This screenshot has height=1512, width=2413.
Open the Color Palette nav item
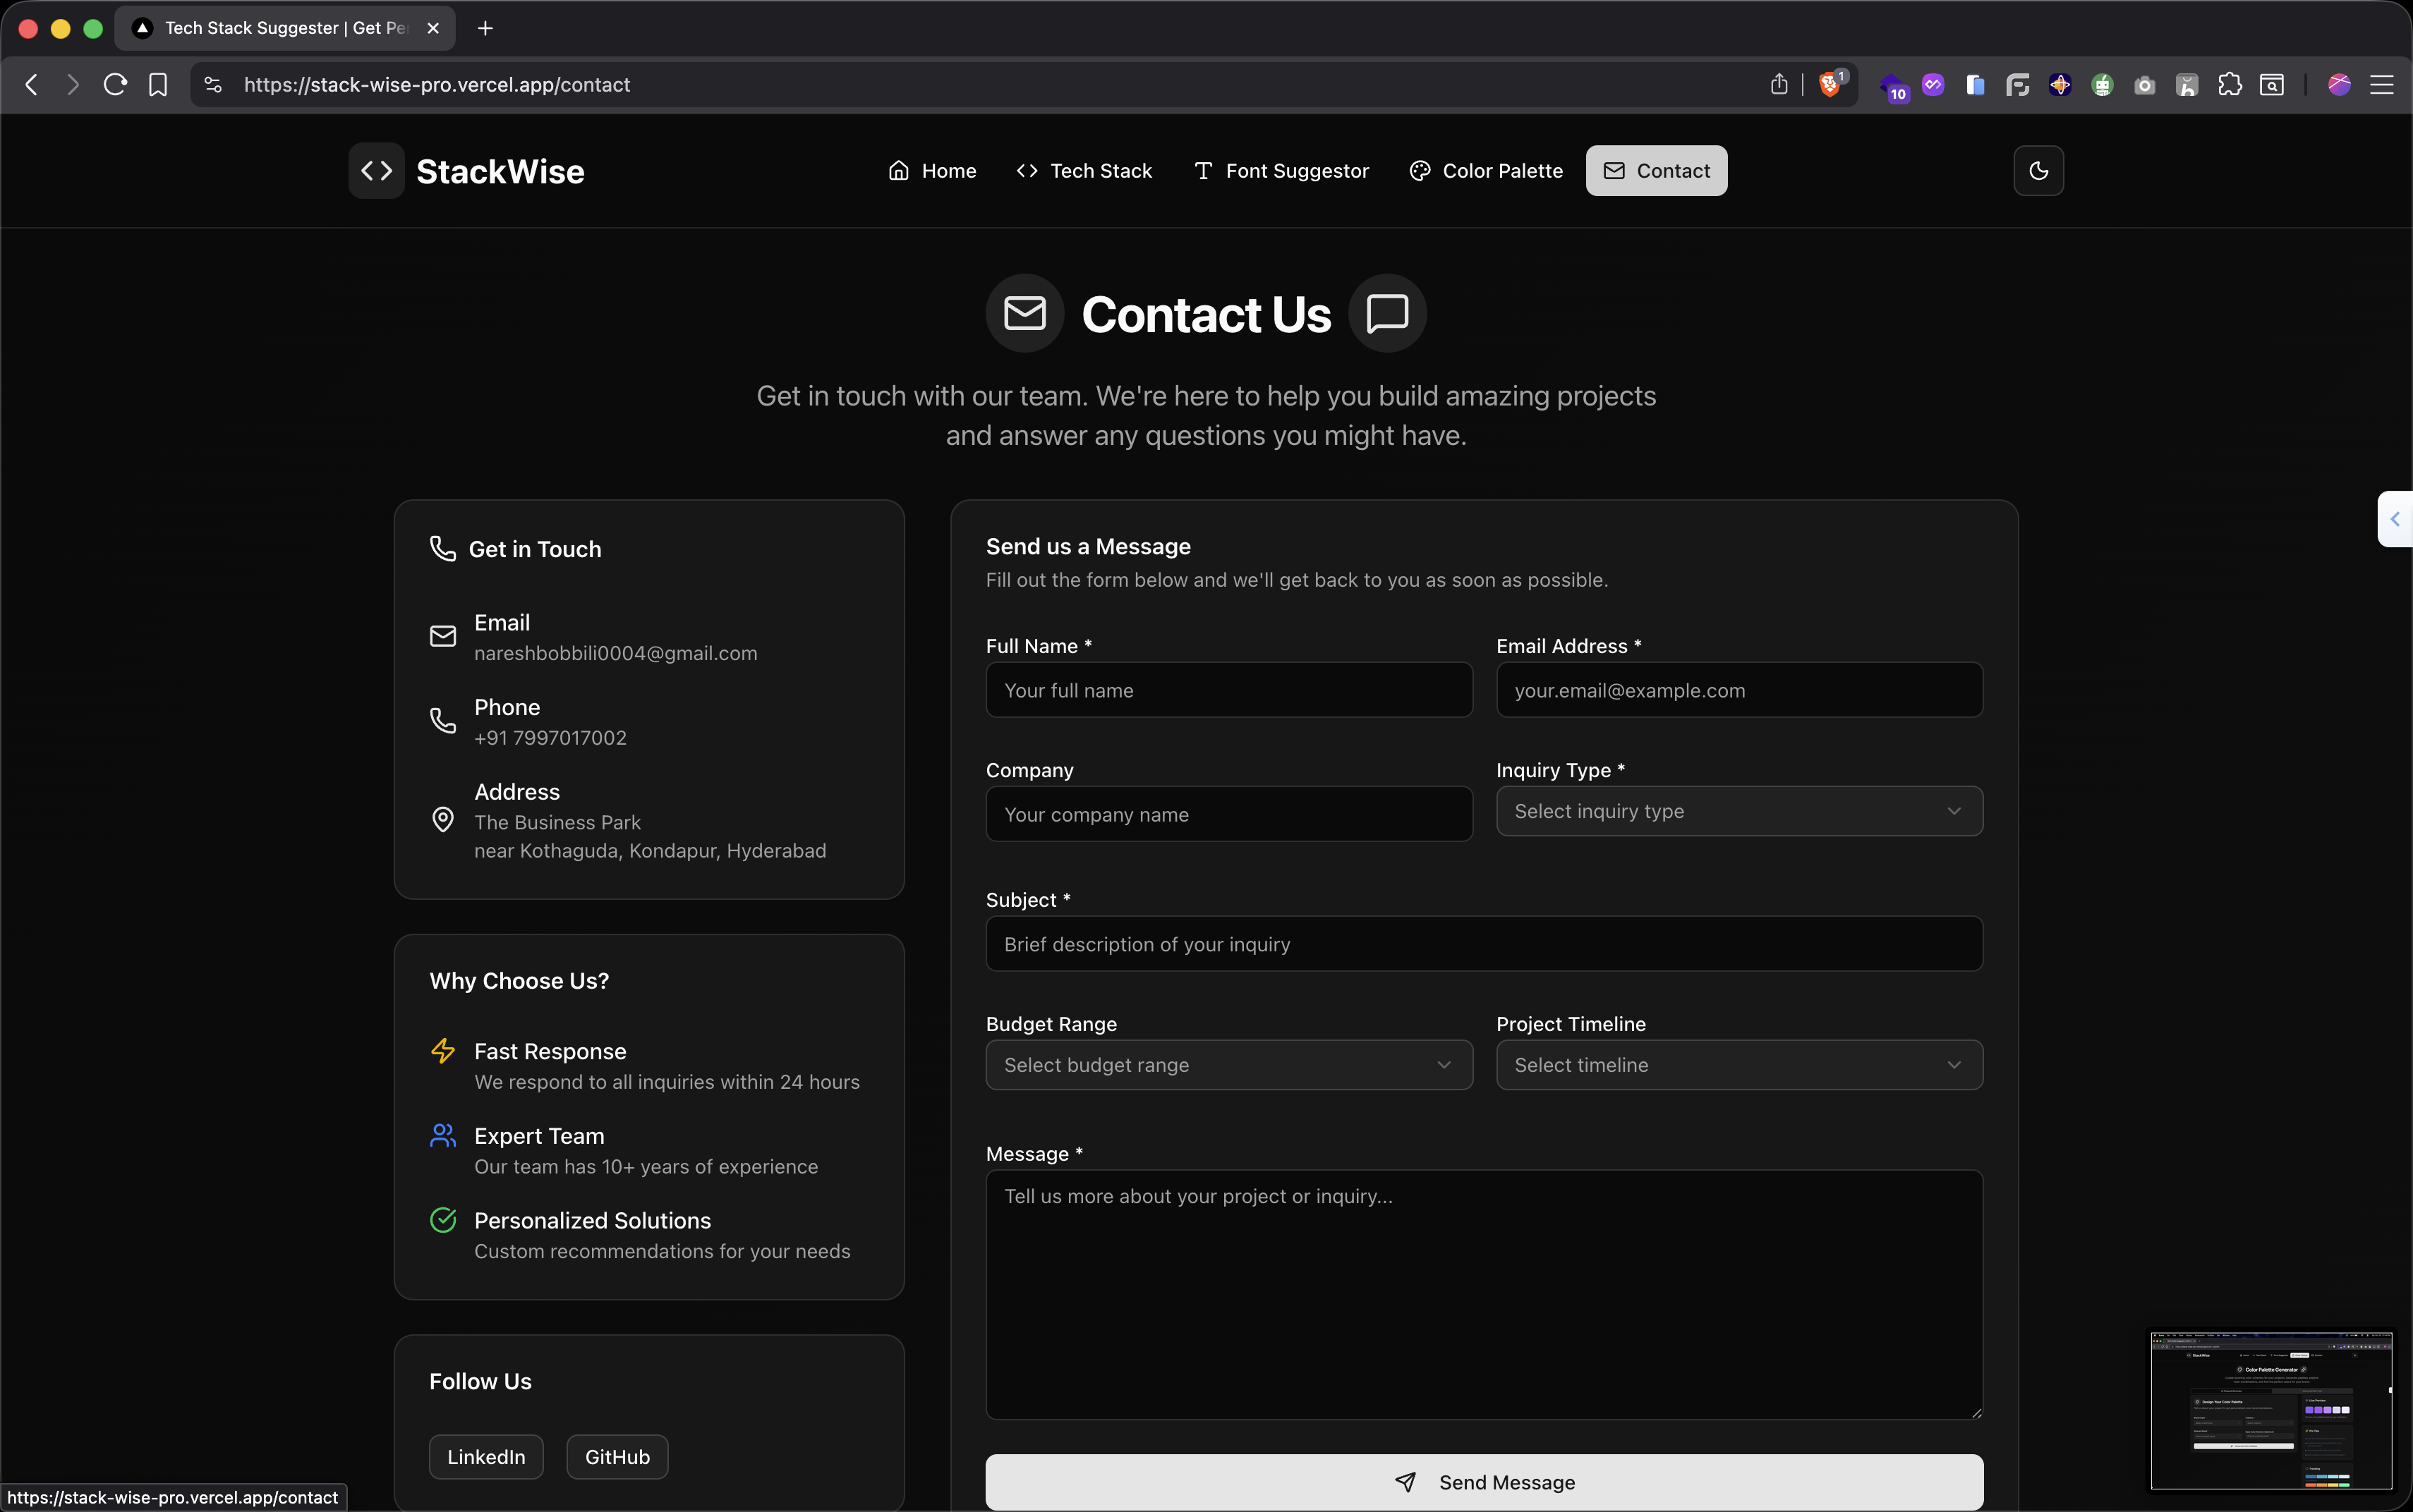pos(1486,171)
